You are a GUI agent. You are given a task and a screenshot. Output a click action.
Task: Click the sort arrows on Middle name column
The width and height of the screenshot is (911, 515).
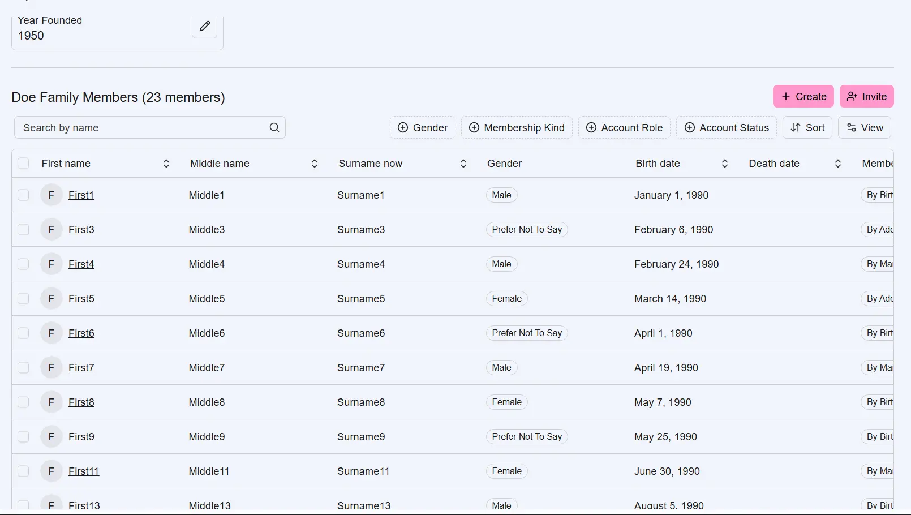pyautogui.click(x=315, y=164)
